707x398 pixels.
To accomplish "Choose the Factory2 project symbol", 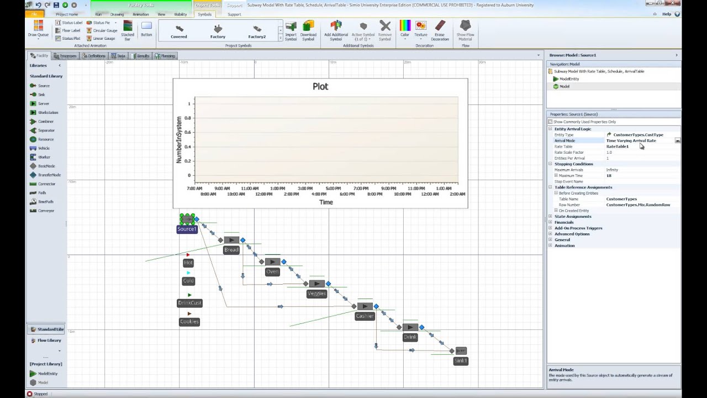I will tap(257, 32).
